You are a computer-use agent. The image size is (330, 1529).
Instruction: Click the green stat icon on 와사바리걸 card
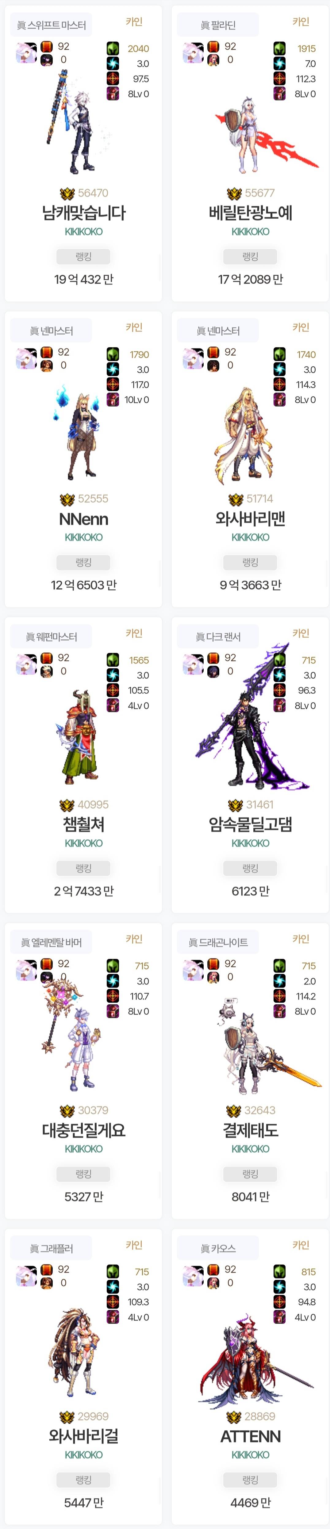coord(113,1272)
